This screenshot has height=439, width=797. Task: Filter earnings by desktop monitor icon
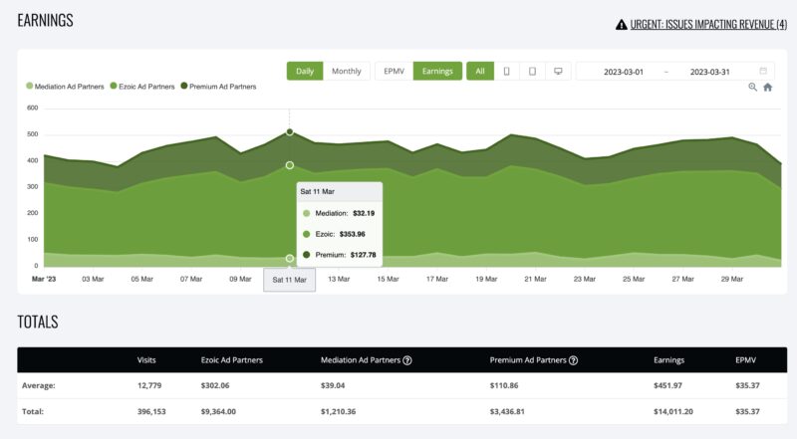(x=559, y=71)
